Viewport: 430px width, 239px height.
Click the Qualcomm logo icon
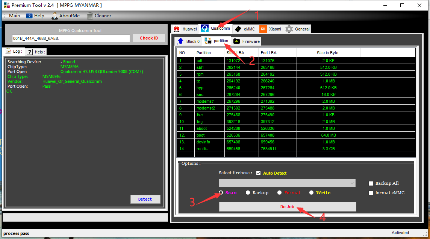(x=205, y=28)
